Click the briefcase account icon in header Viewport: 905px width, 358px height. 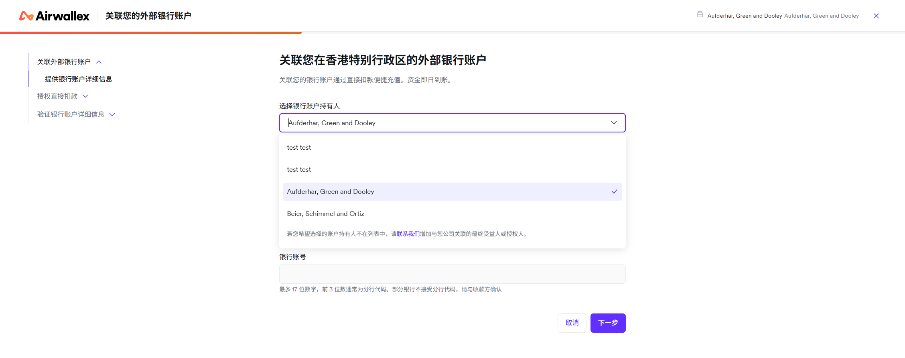tap(700, 15)
